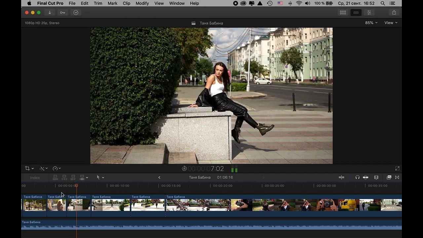Pause playback using the timecode play button
The image size is (423, 238).
[184, 169]
